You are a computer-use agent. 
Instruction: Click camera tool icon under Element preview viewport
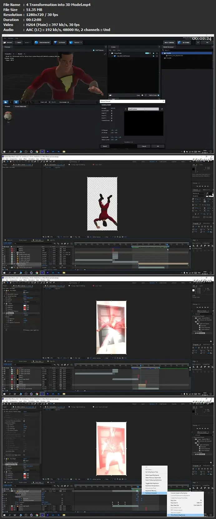click(6, 102)
